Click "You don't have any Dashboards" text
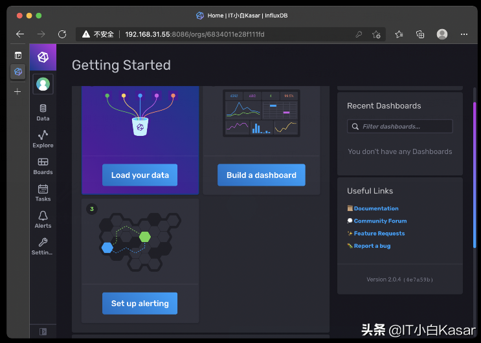This screenshot has width=481, height=343. (x=399, y=151)
